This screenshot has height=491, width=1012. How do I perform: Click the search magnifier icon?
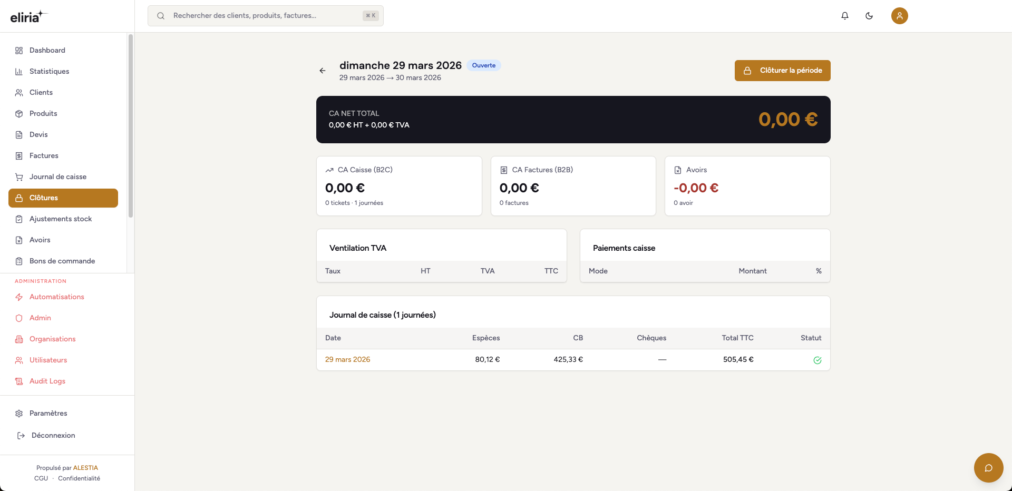tap(161, 16)
